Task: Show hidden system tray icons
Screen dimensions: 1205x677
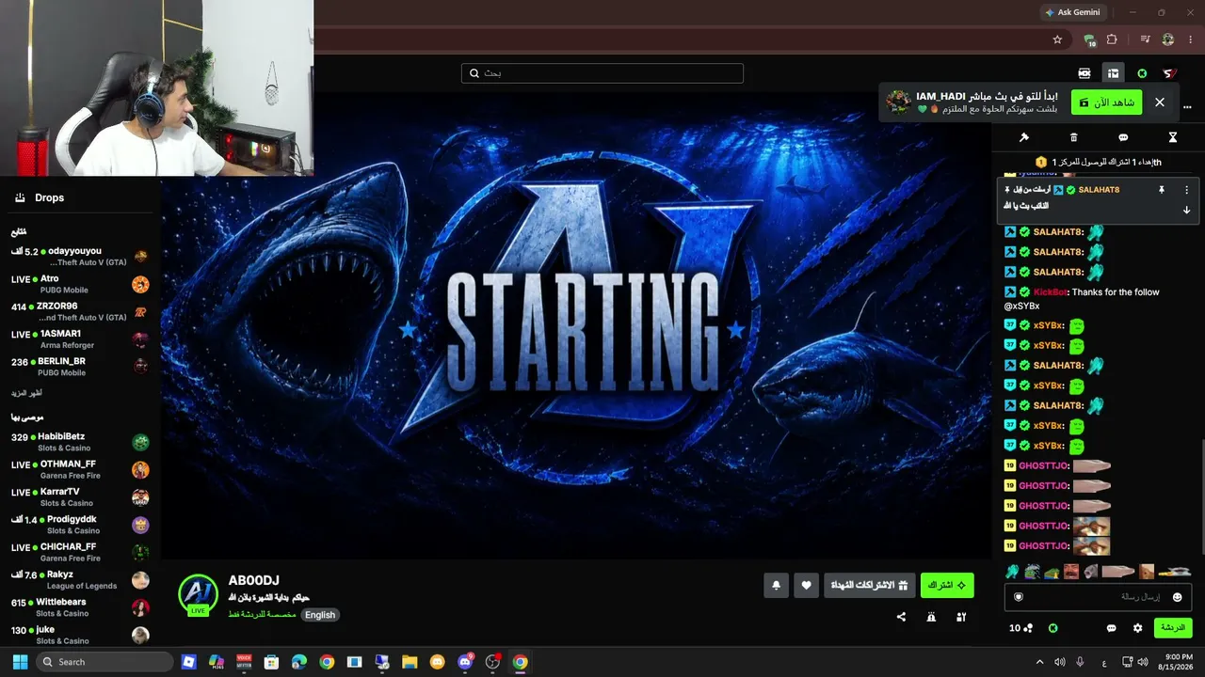Action: pos(1039,662)
